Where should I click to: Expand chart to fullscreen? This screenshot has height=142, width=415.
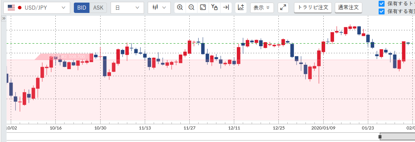point(283,8)
